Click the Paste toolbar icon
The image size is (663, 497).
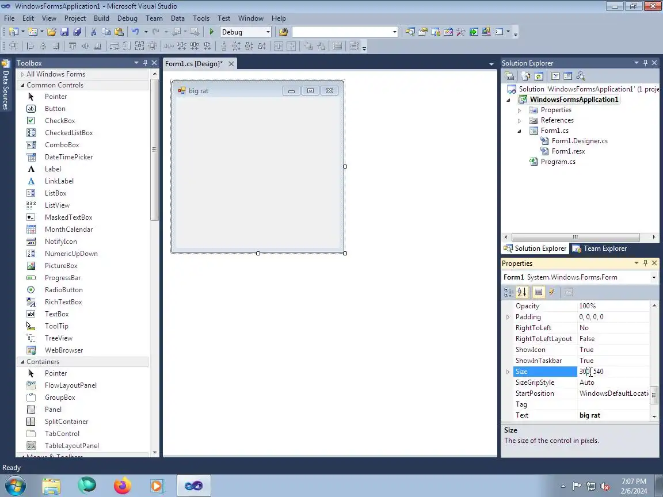(119, 32)
